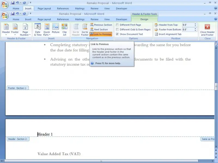Switch to the Design tab
The image size is (218, 163).
coord(144,19)
